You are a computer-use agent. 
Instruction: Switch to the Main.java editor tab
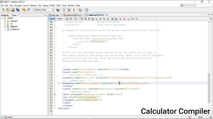coord(55,15)
